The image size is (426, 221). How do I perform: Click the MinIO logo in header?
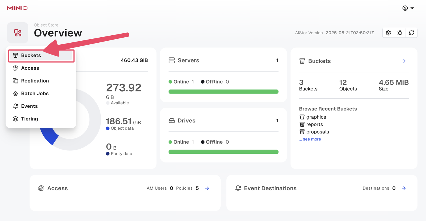17,8
